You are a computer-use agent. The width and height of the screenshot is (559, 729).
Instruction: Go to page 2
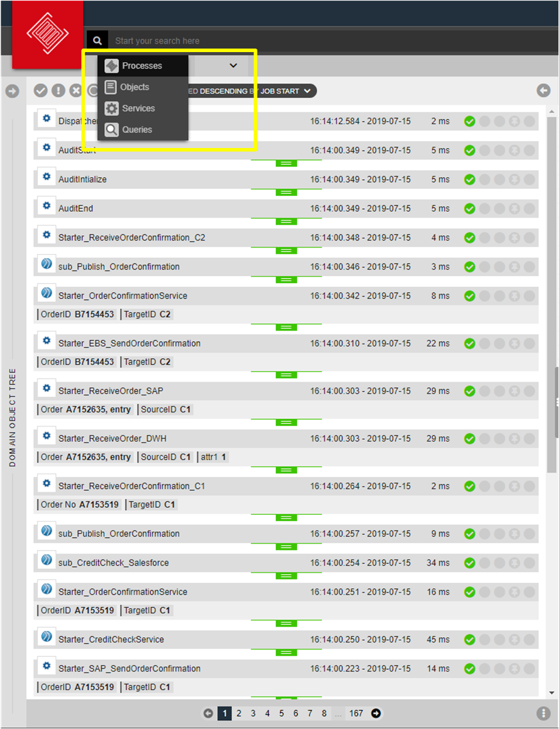tap(239, 713)
